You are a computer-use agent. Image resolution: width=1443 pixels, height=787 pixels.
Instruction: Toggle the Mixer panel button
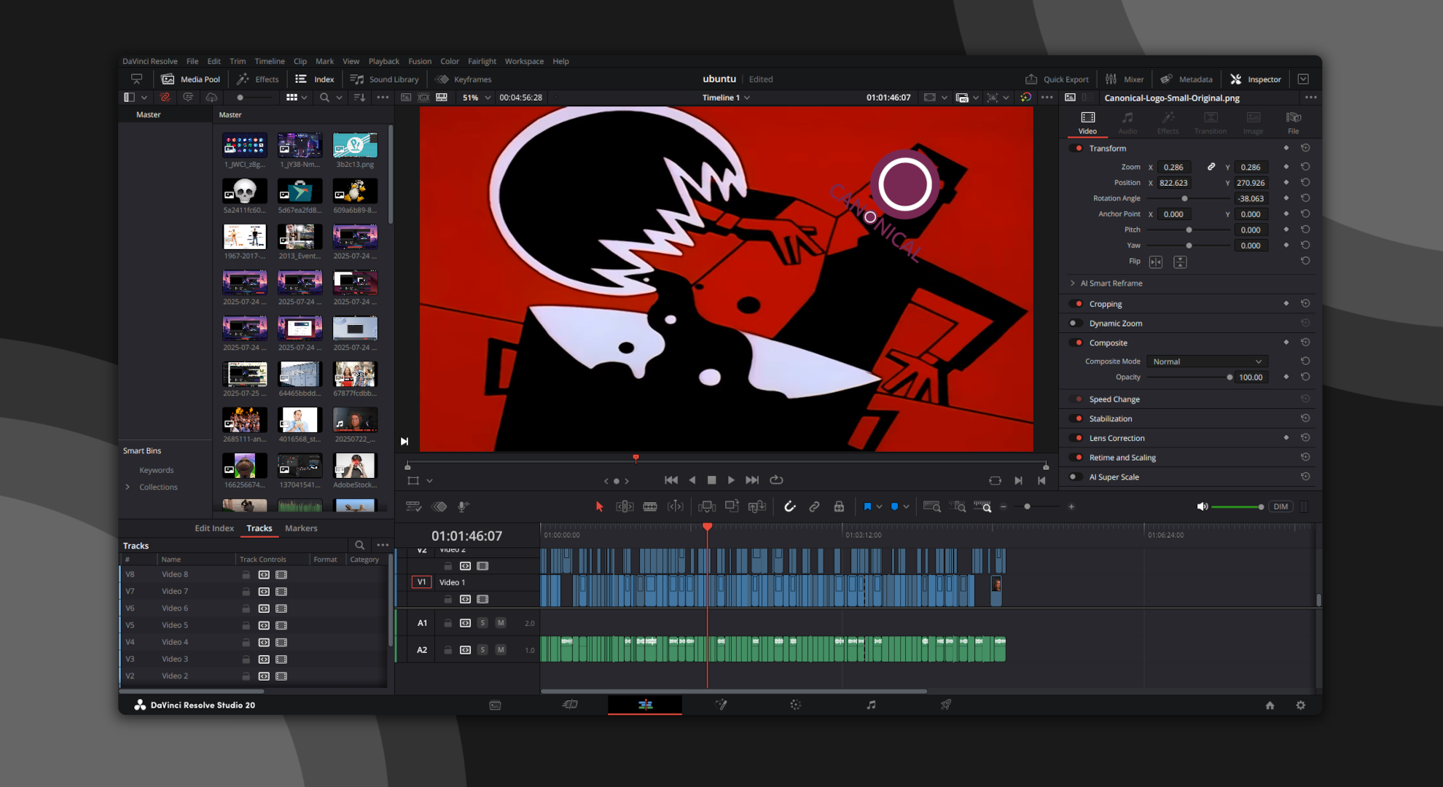point(1125,79)
